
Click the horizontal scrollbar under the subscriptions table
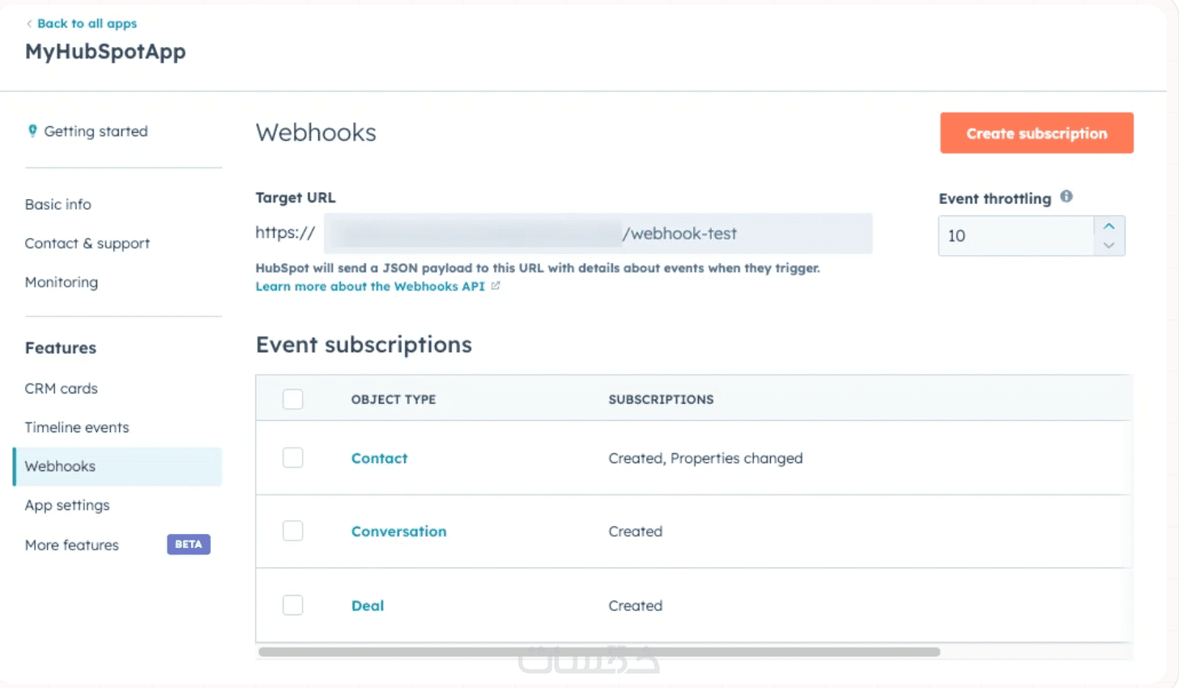[x=599, y=652]
